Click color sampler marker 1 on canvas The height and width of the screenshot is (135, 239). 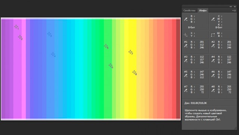point(16,27)
